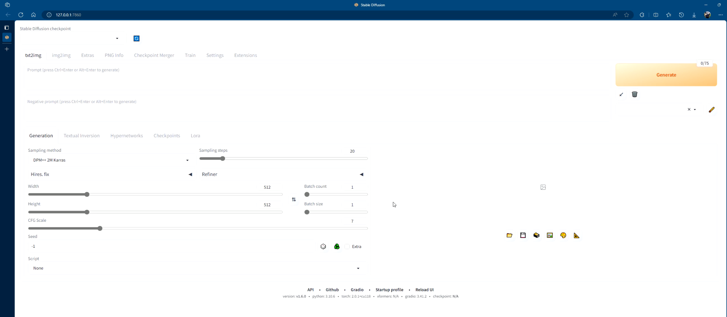
Task: Swap width and height values
Action: pyautogui.click(x=294, y=200)
